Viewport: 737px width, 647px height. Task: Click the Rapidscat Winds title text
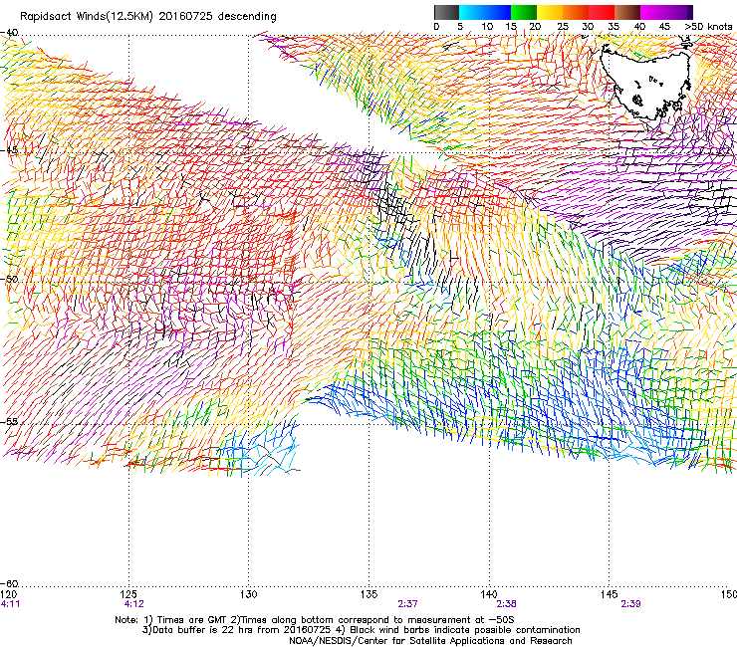tap(148, 17)
